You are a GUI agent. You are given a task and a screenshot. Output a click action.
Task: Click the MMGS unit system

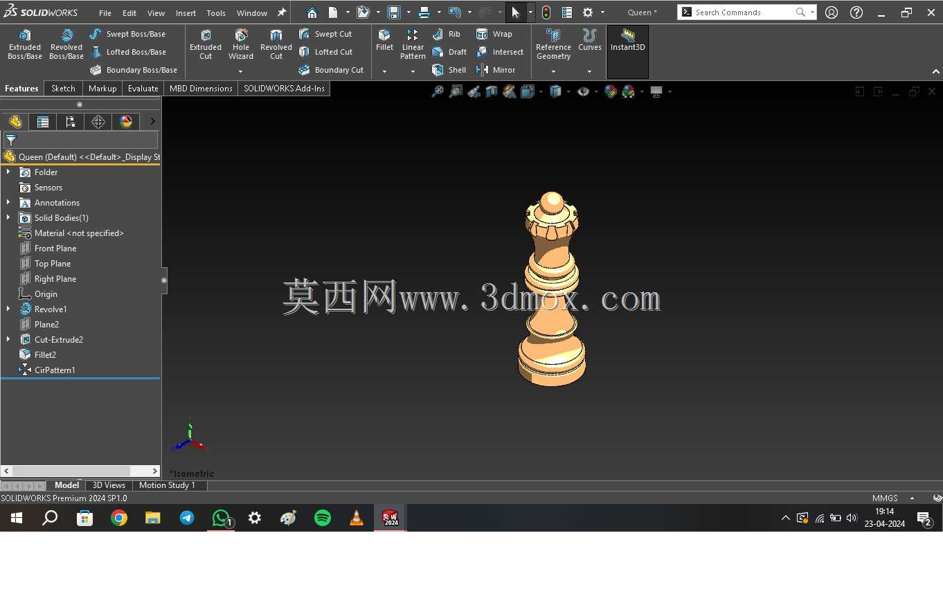click(885, 498)
